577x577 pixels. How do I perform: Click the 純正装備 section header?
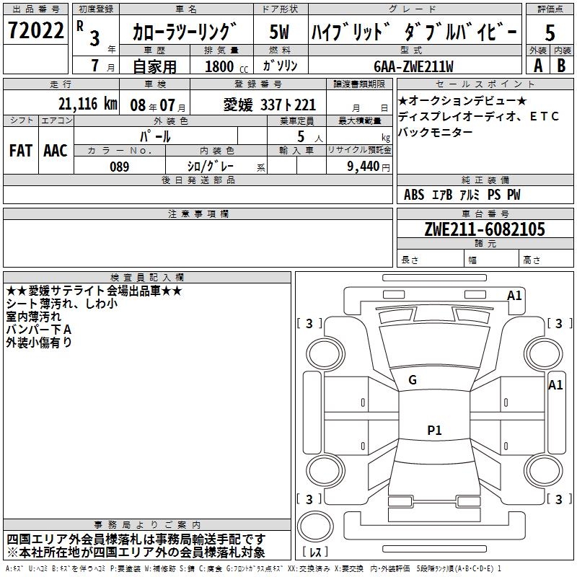click(485, 180)
